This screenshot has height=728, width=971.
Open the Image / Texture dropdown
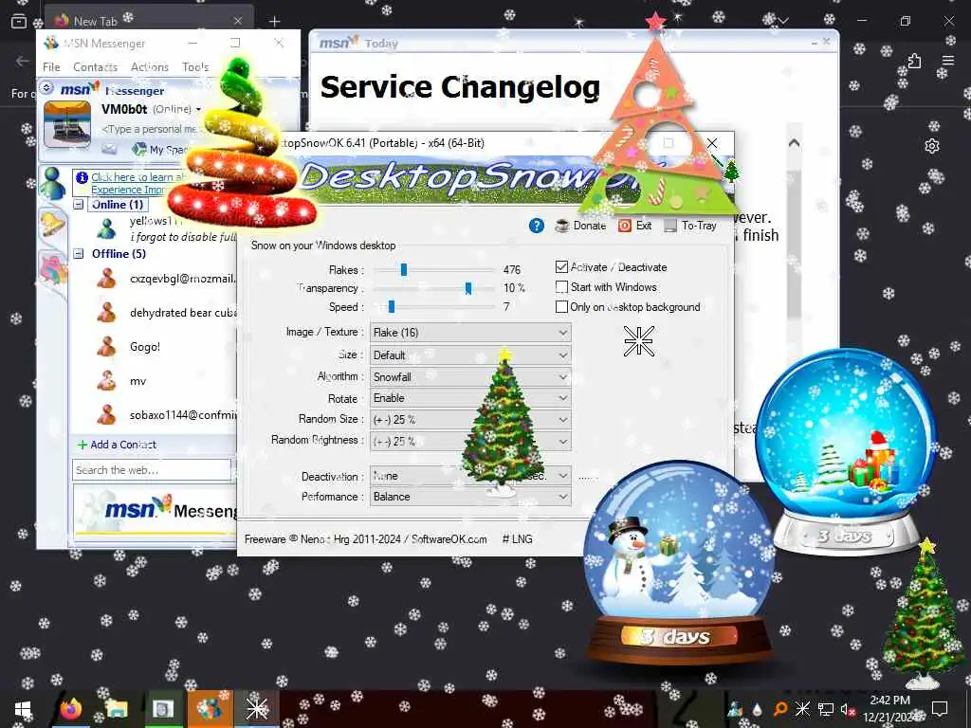470,333
